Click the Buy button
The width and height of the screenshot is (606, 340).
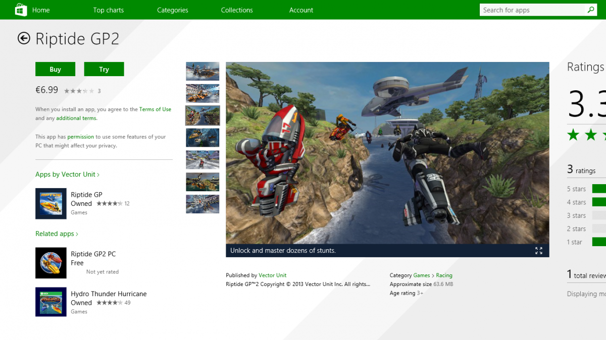[x=55, y=69]
